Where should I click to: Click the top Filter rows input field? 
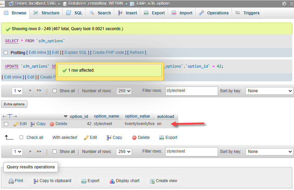(x=191, y=91)
